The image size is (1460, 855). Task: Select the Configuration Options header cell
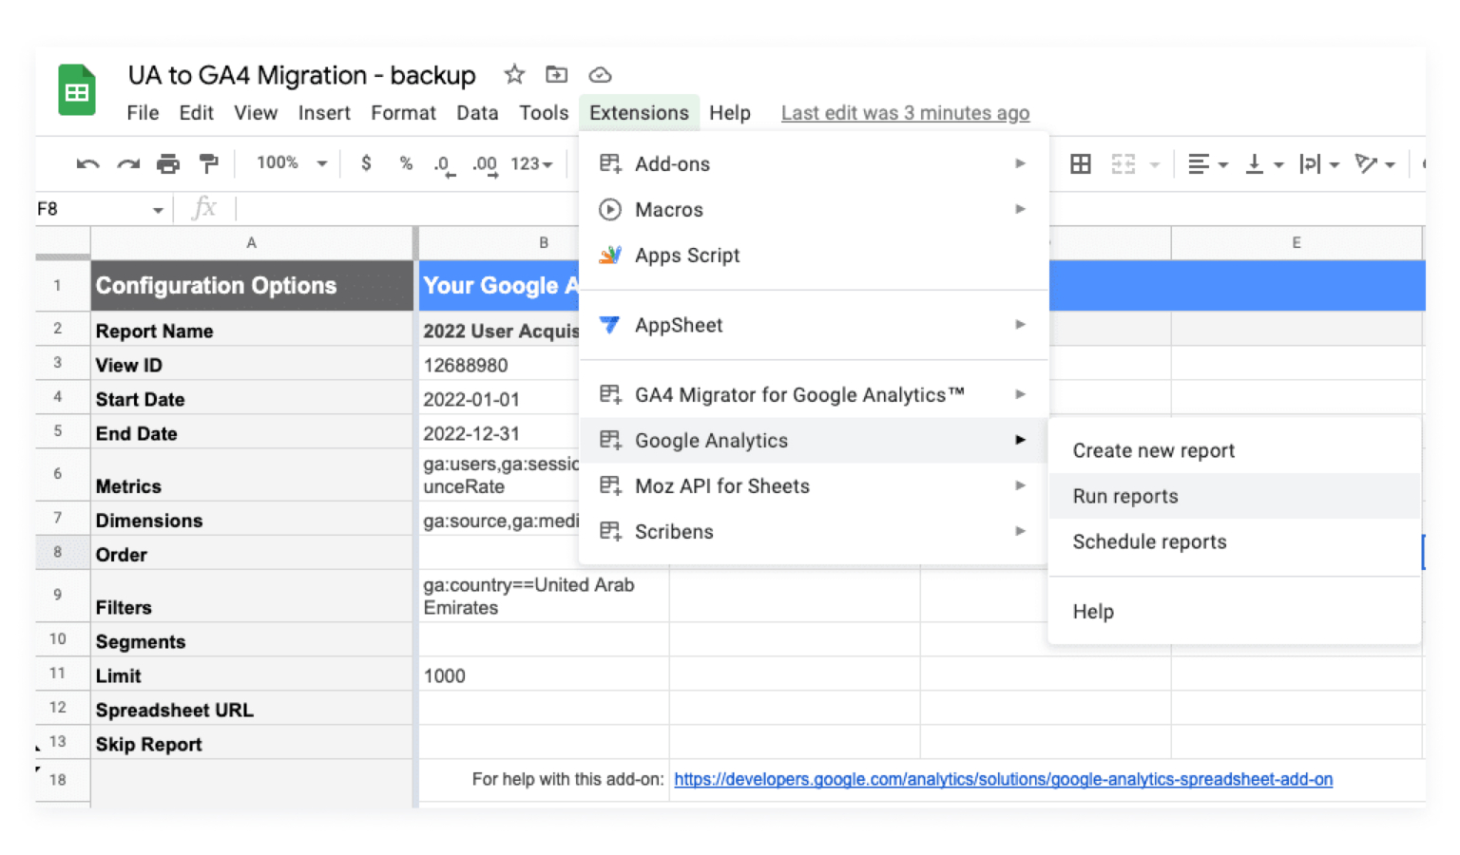[252, 286]
